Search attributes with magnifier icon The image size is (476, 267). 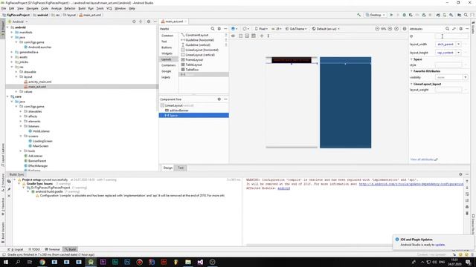tap(447, 29)
